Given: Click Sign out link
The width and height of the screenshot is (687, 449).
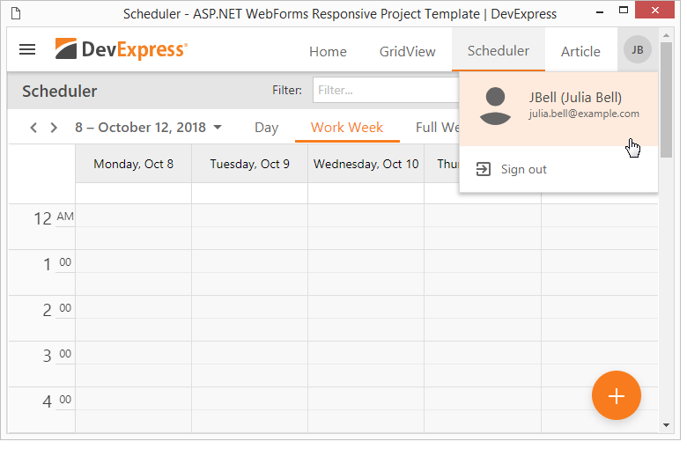Looking at the screenshot, I should click(x=523, y=169).
